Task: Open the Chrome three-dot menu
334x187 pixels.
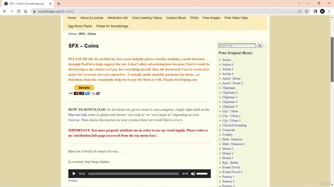Action: pyautogui.click(x=329, y=11)
